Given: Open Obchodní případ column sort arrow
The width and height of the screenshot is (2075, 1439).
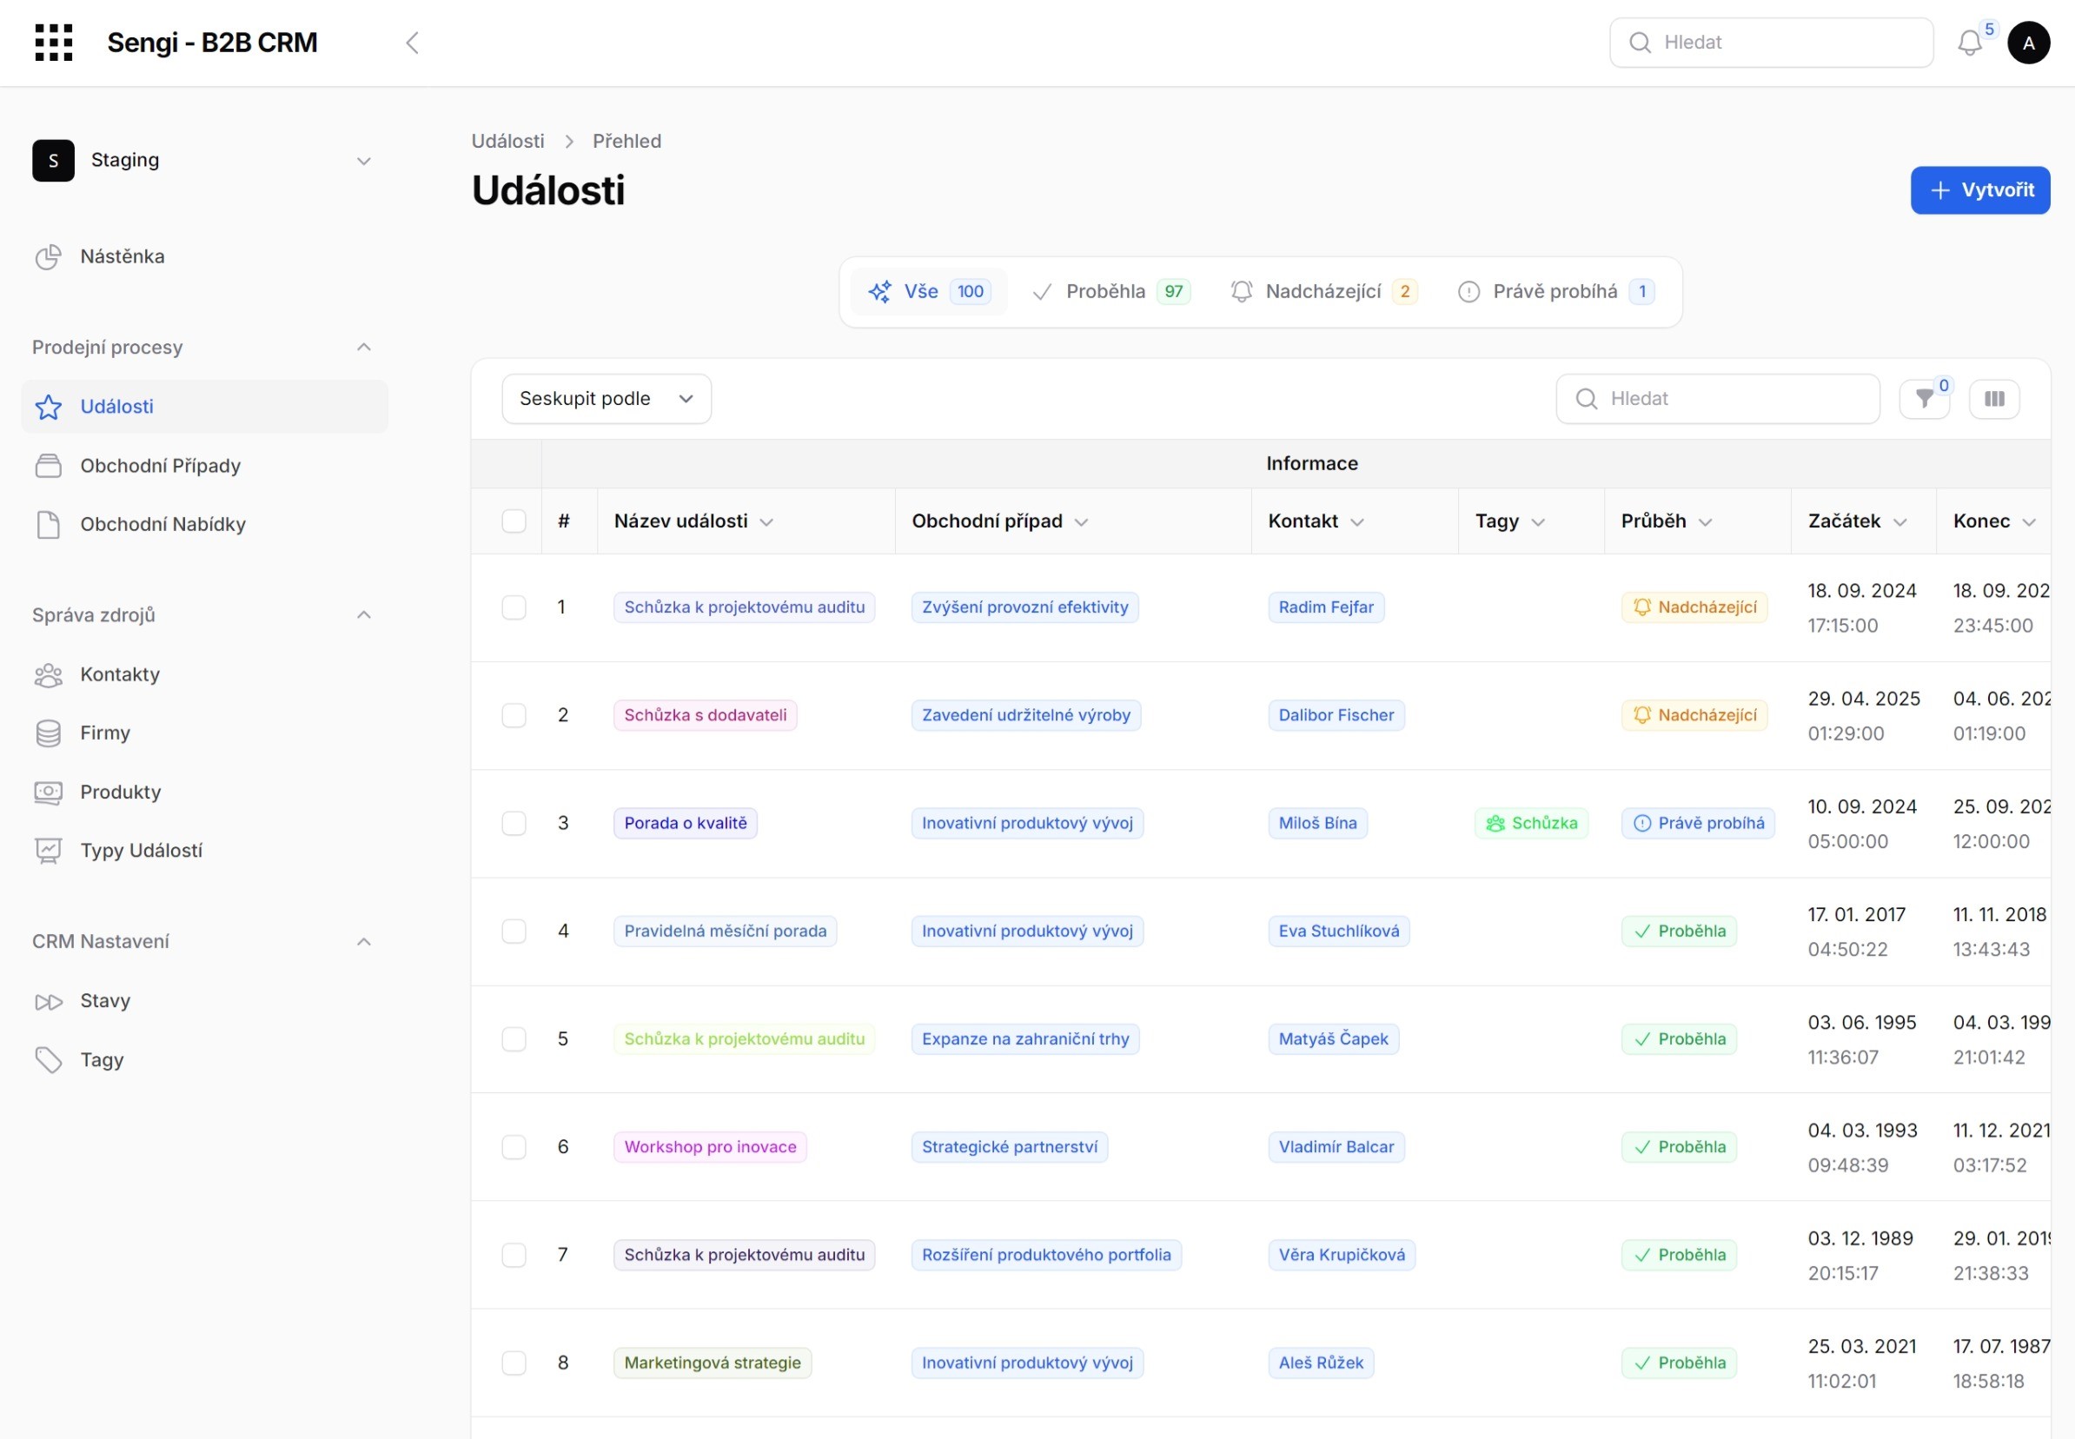Looking at the screenshot, I should point(1081,522).
